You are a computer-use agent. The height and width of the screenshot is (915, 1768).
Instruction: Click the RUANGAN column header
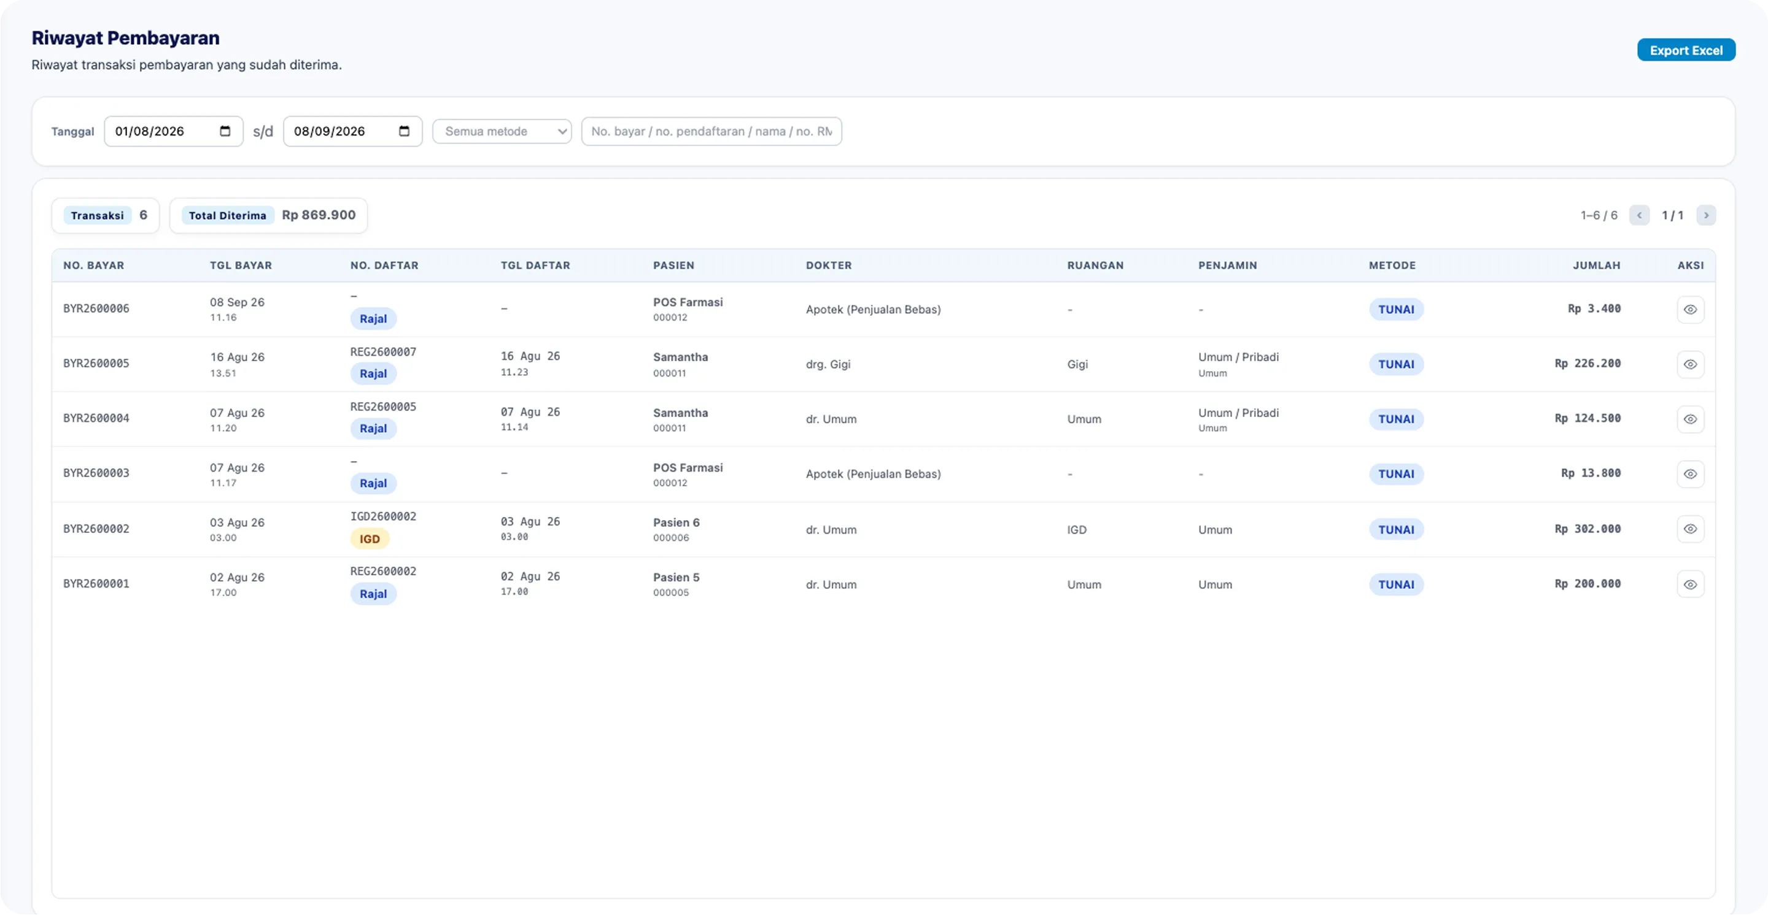click(x=1095, y=266)
